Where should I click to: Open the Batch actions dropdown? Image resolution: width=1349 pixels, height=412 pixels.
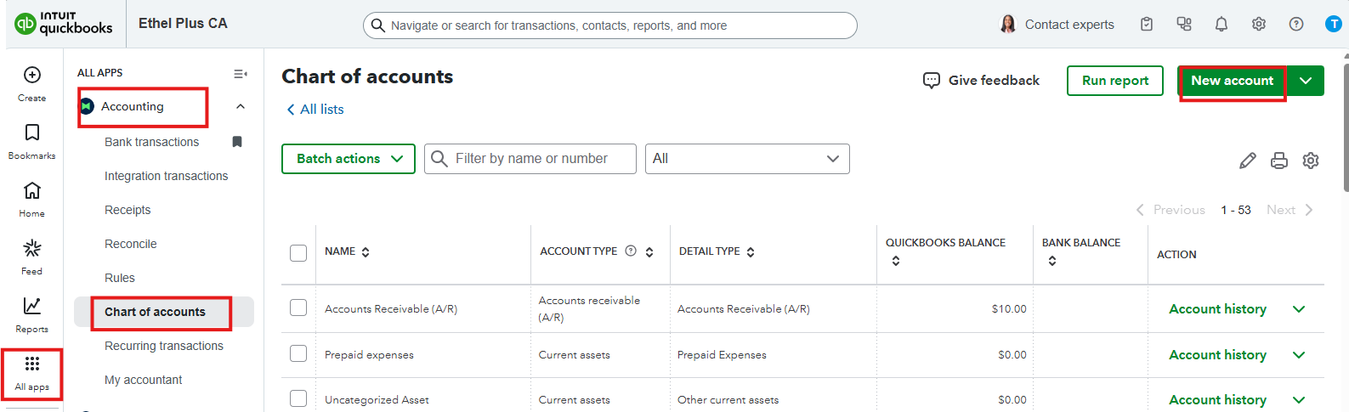click(349, 159)
